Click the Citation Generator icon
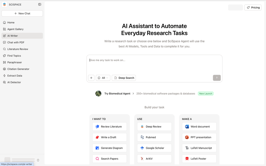 (4, 69)
